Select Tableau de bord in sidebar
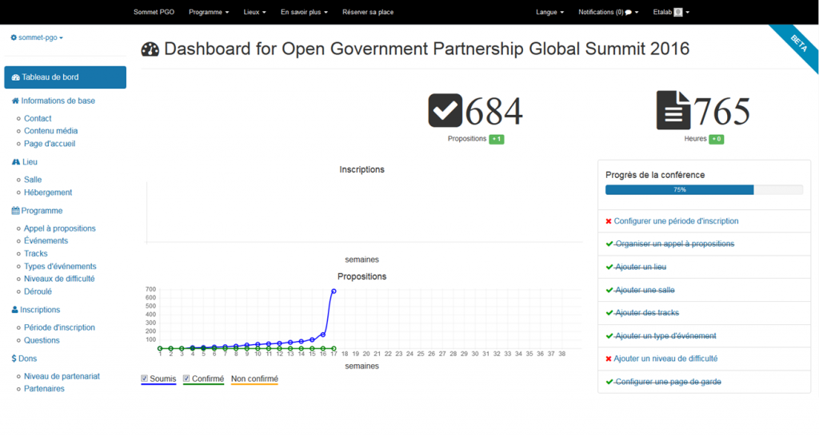 (x=66, y=77)
